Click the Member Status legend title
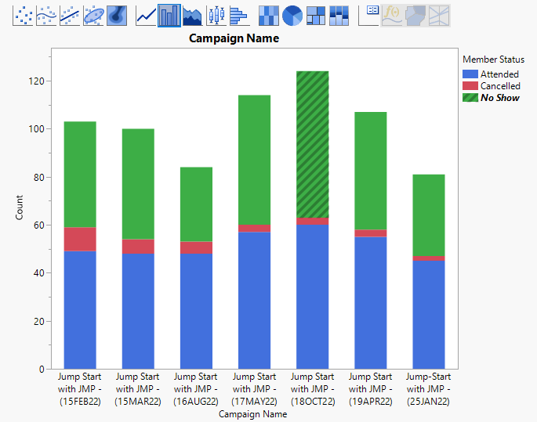Screen dimensions: 537x422 pyautogui.click(x=494, y=60)
